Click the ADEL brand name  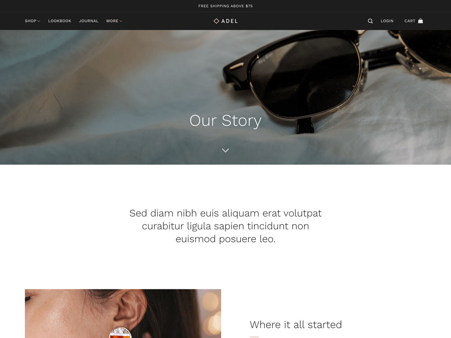pos(230,21)
